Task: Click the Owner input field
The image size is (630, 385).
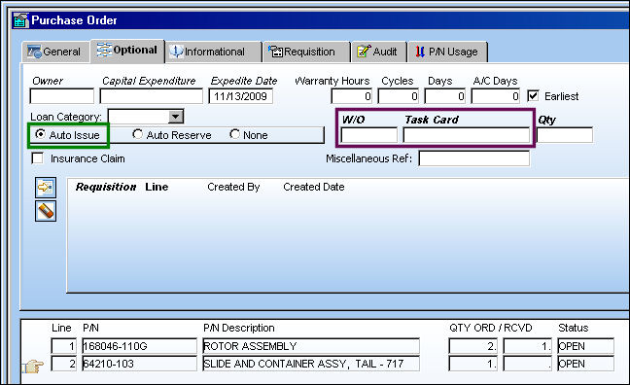Action: pos(62,96)
